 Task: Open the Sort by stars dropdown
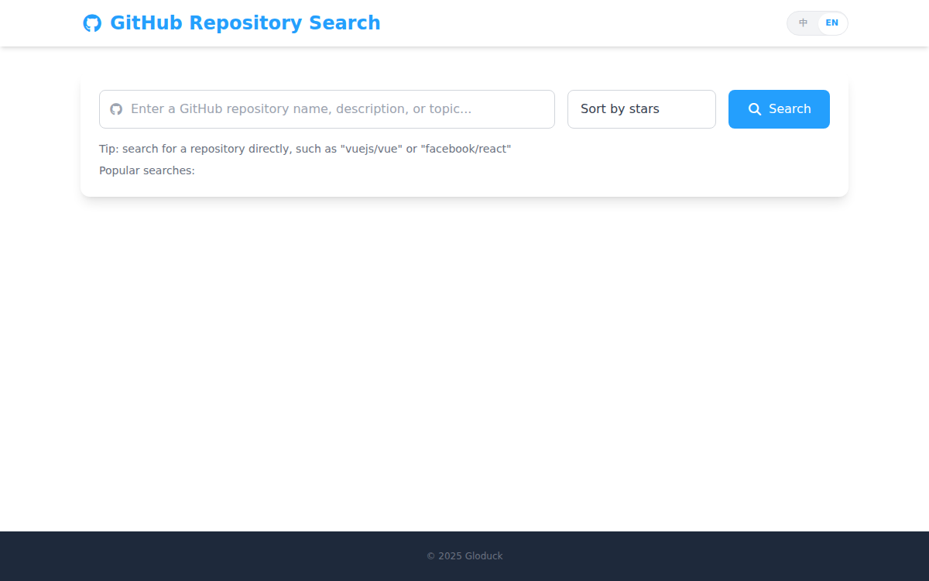click(642, 109)
